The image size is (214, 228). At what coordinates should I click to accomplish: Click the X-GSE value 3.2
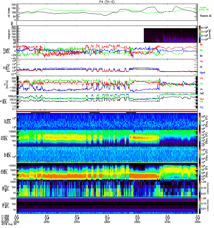pos(17,216)
